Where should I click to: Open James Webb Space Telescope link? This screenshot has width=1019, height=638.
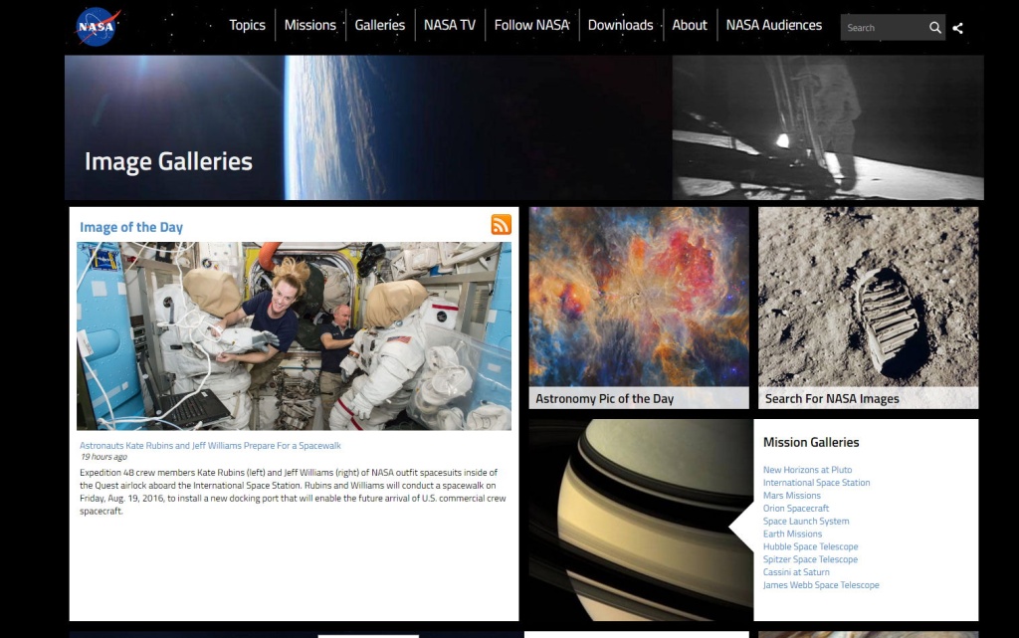(821, 584)
